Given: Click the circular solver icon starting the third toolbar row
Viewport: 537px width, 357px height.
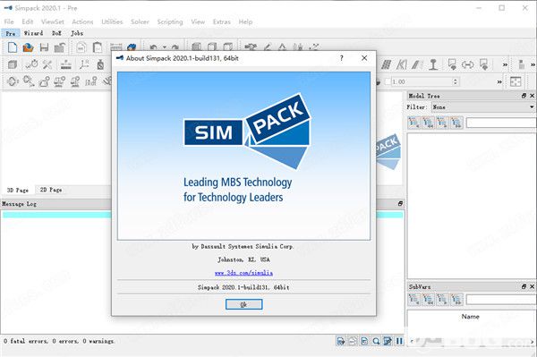Looking at the screenshot, I should pos(13,81).
